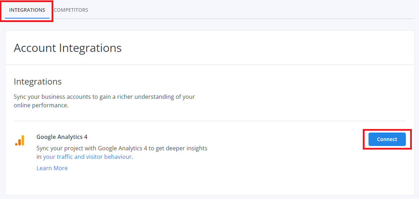
Task: Follow the 'your traffic and visitor behaviour' link
Action: click(87, 157)
